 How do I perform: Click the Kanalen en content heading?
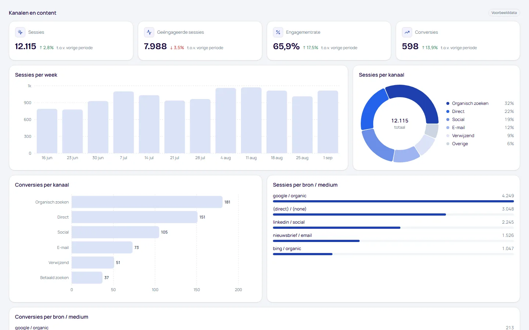click(x=32, y=13)
